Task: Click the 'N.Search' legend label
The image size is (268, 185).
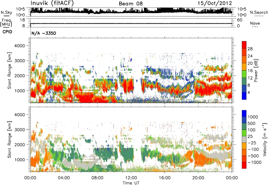Action: tap(259, 12)
